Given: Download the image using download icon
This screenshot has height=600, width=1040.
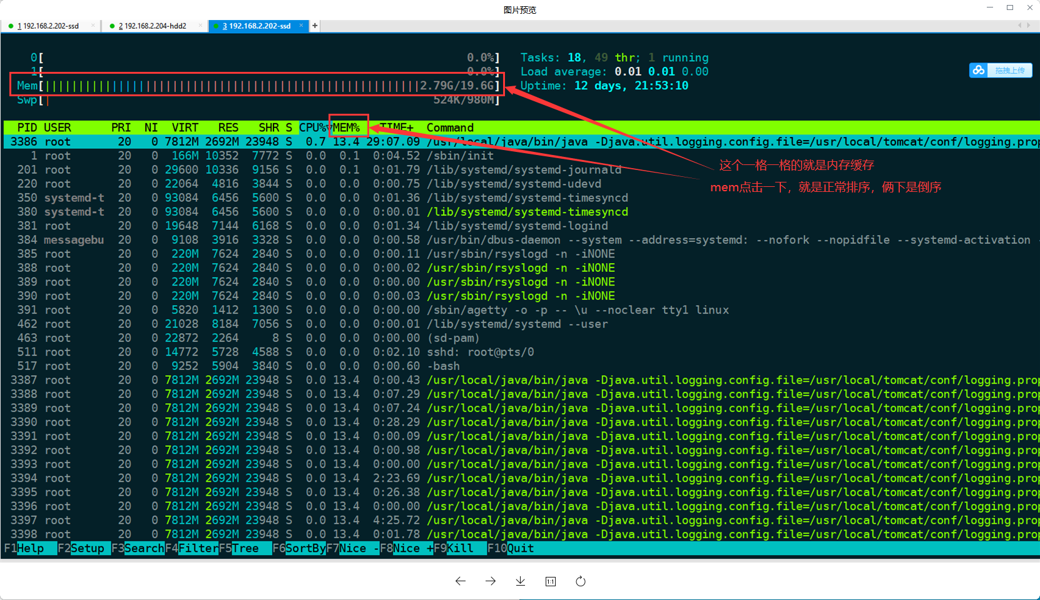Looking at the screenshot, I should (x=521, y=581).
